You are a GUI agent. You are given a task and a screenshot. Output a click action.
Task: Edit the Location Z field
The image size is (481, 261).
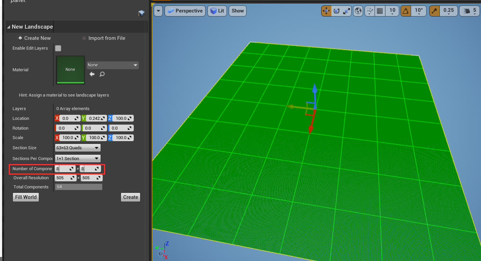[x=123, y=119]
